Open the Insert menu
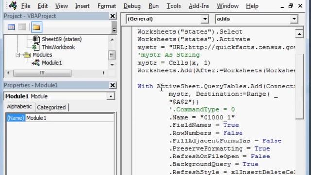Viewport: 311px width, 175px height. point(82,6)
